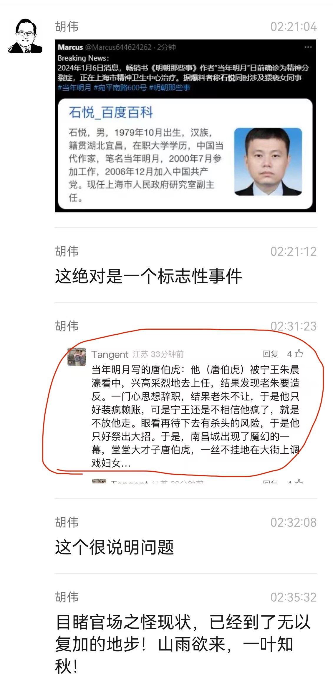
Task: Tap the timestamp 02:35:32
Action: [294, 597]
